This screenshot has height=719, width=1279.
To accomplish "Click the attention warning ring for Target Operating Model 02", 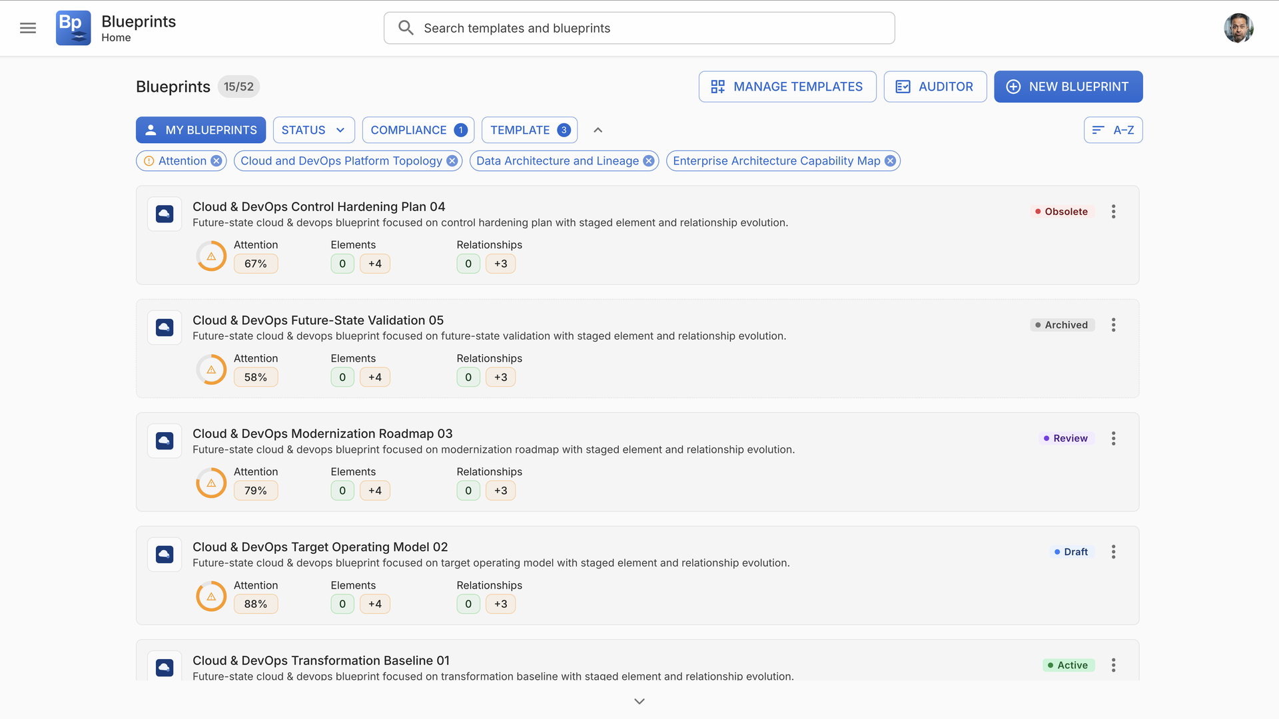I will click(211, 597).
